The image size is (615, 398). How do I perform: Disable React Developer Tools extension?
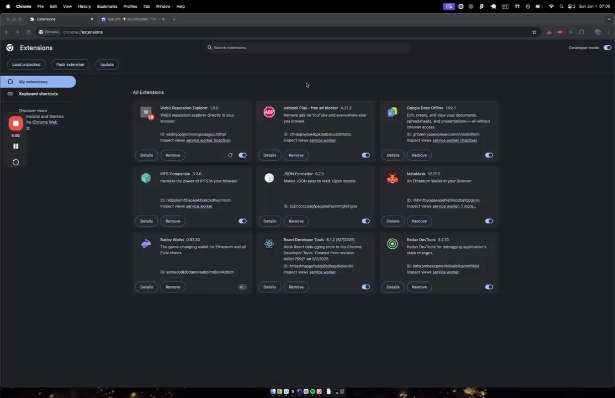(x=365, y=287)
